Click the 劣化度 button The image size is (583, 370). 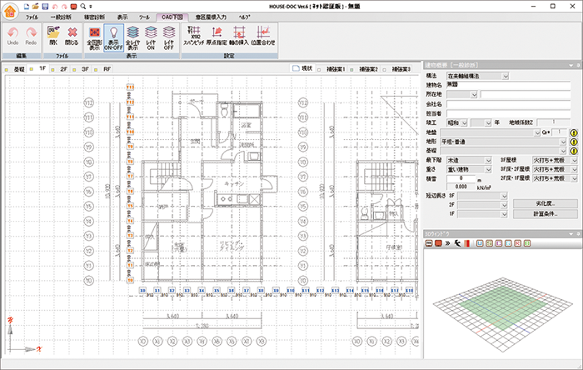545,203
